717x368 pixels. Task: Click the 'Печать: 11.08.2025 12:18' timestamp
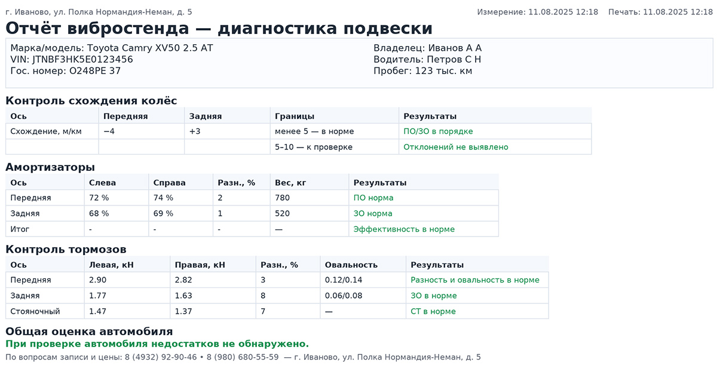point(660,12)
